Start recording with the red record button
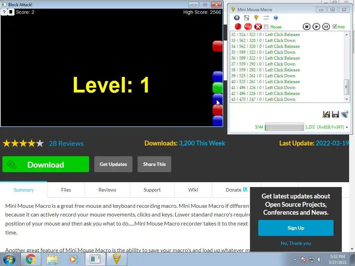Image resolution: width=355 pixels, height=266 pixels. pos(238,27)
